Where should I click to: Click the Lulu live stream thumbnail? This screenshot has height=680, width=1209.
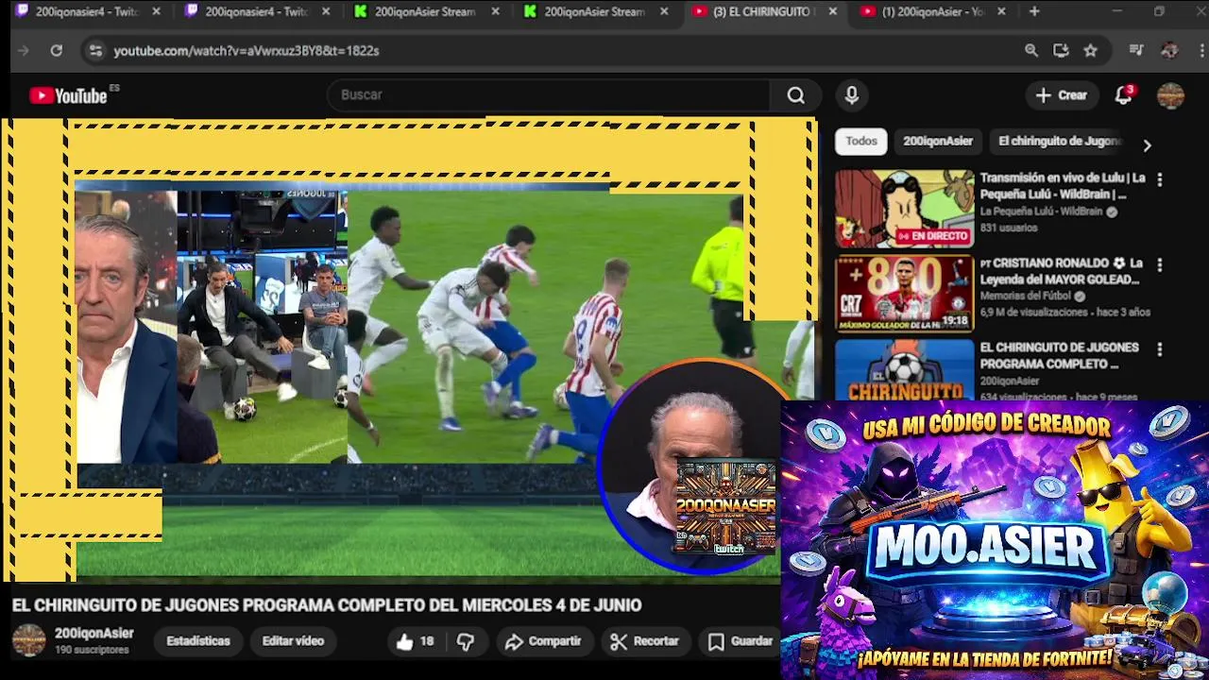tap(904, 209)
